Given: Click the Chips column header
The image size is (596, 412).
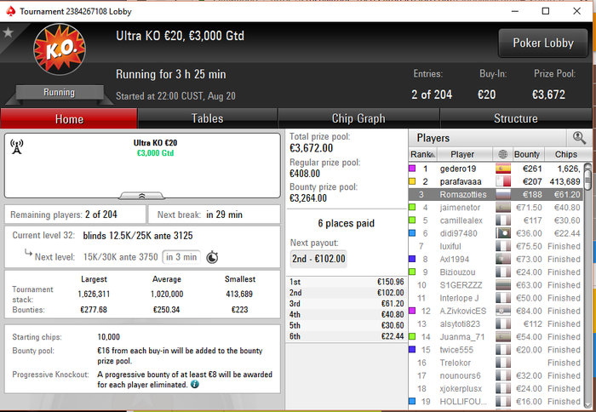Looking at the screenshot, I should (566, 154).
